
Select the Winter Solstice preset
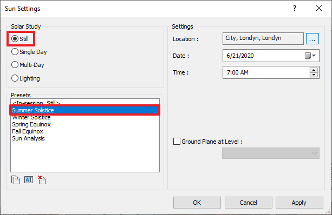click(x=84, y=117)
